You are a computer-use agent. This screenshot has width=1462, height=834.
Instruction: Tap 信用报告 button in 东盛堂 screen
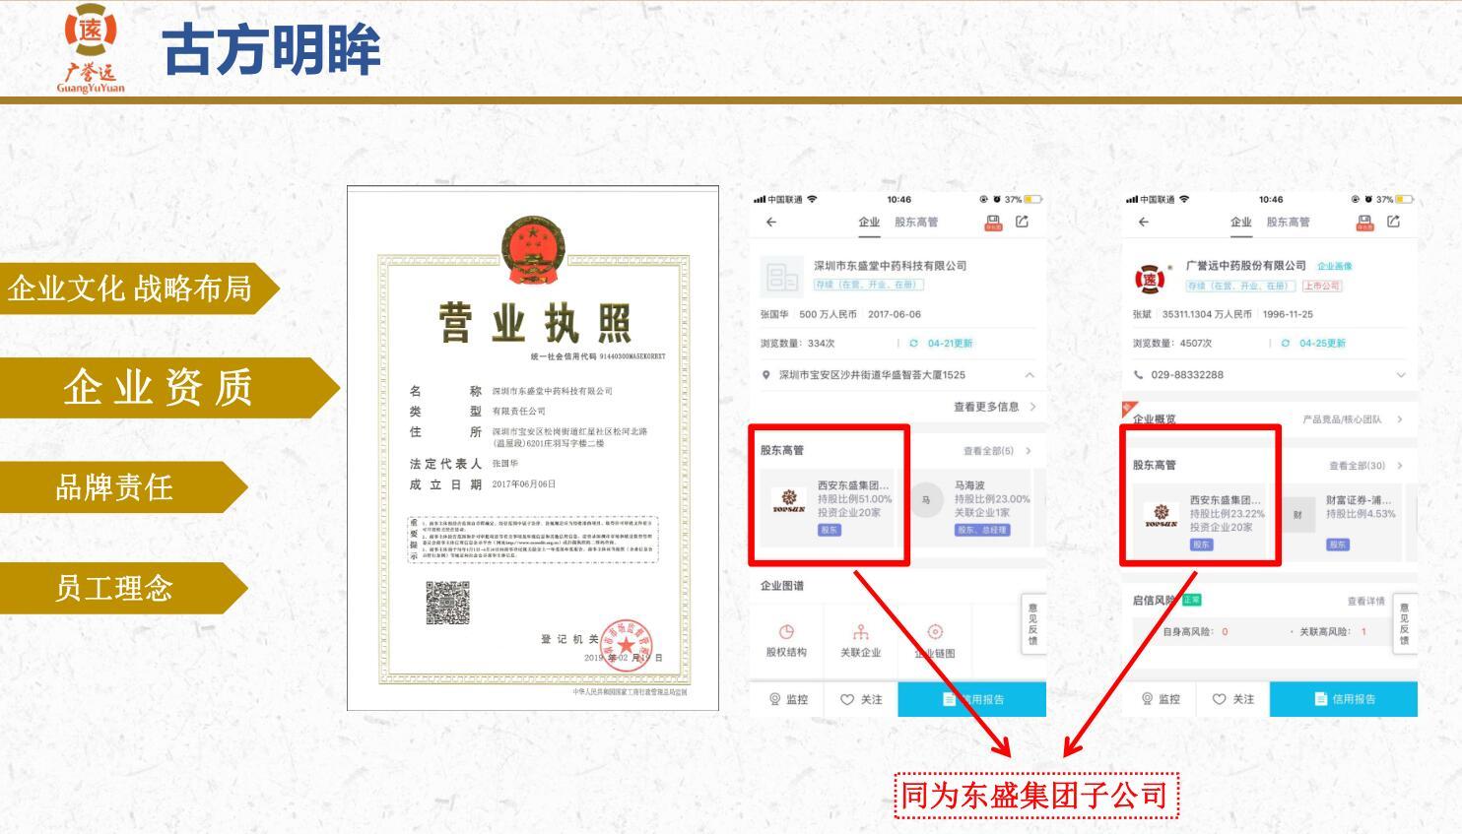click(972, 699)
